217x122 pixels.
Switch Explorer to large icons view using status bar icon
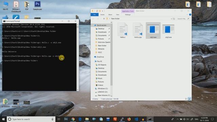click(x=190, y=99)
